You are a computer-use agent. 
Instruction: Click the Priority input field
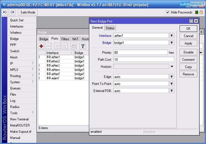(141, 52)
